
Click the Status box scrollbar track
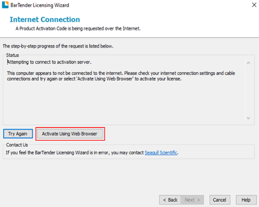point(248,91)
